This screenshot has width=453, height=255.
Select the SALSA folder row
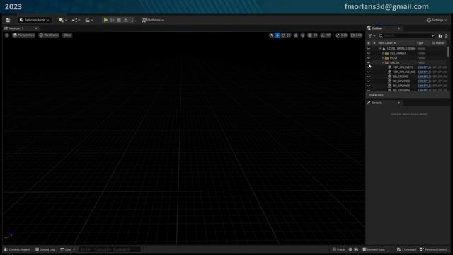pos(407,62)
